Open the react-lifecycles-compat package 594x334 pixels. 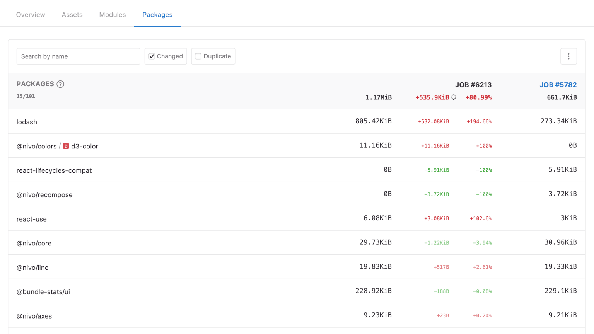pos(54,170)
